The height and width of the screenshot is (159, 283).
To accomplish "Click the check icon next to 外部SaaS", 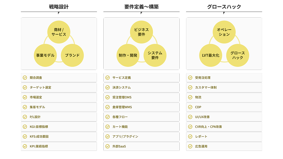I will (x=108, y=146).
